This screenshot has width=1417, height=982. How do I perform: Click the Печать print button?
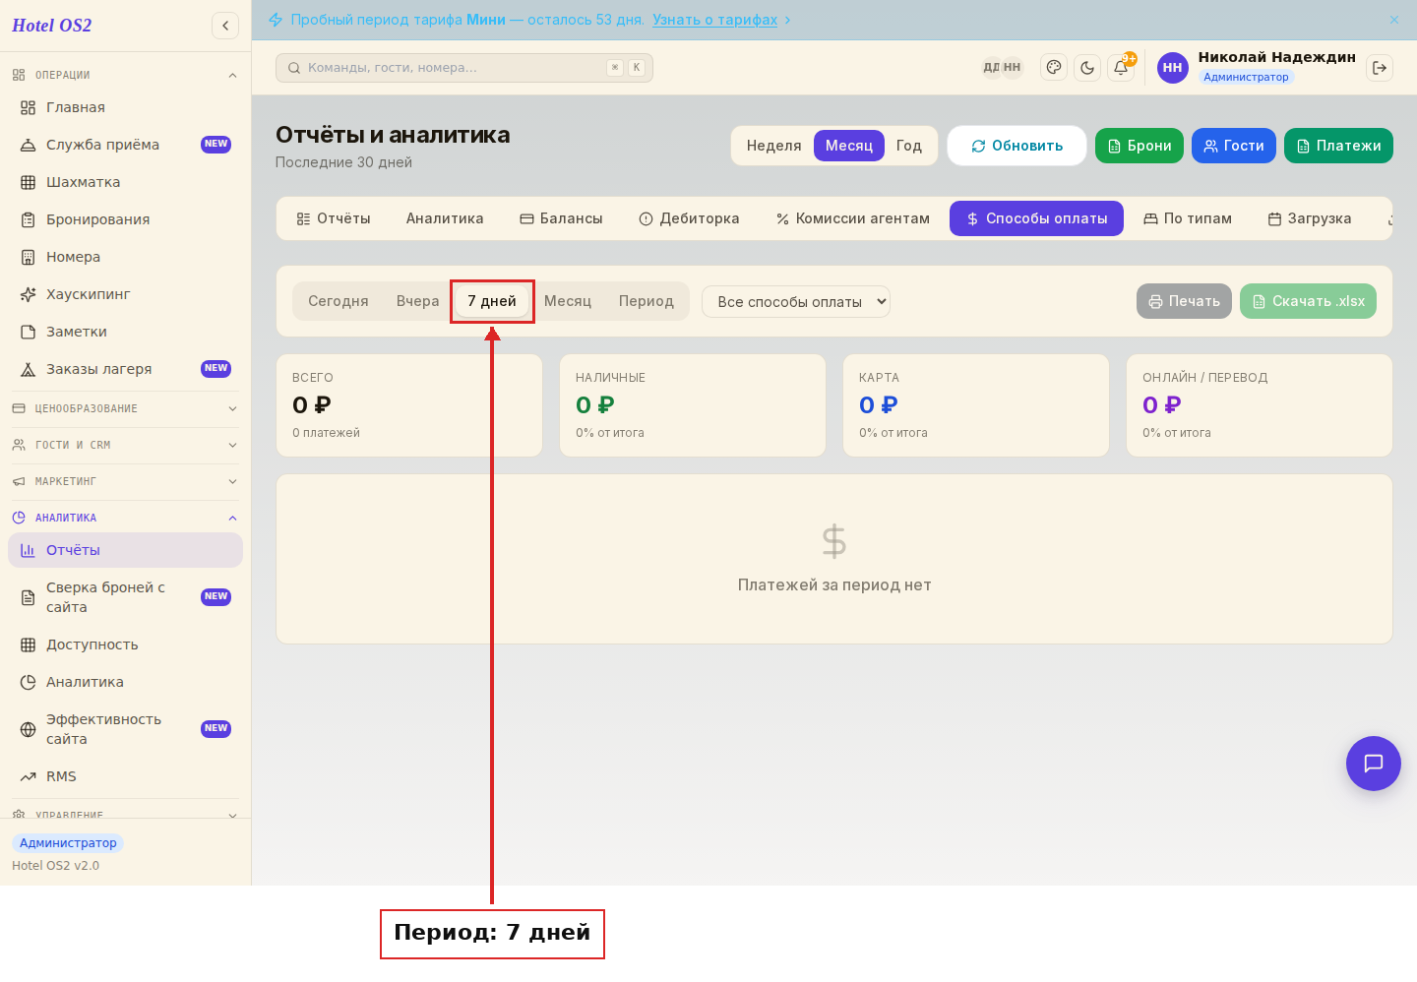pyautogui.click(x=1184, y=301)
